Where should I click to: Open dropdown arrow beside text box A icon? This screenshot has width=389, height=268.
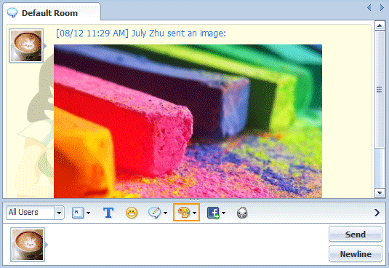[88, 213]
